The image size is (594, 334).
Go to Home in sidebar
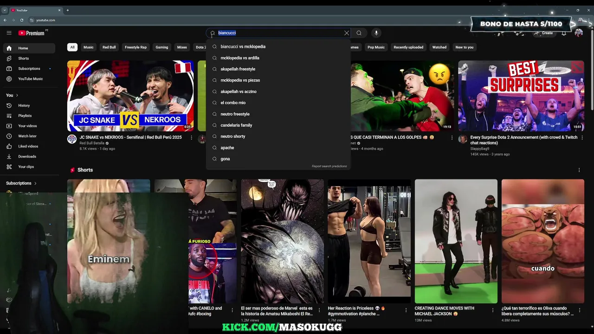point(29,48)
